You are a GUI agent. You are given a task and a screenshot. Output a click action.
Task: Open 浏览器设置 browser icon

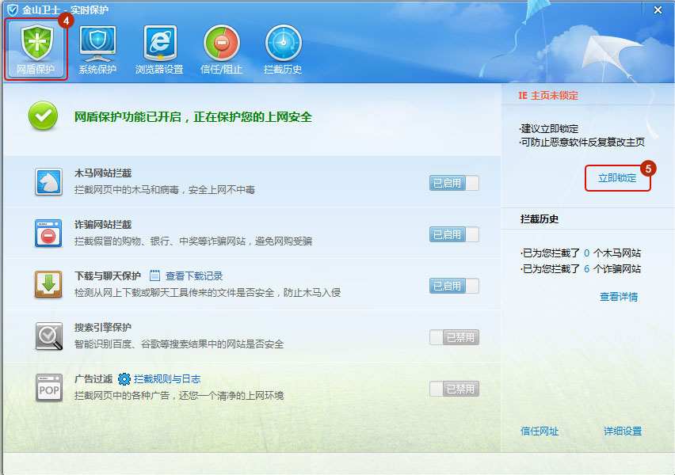click(159, 47)
